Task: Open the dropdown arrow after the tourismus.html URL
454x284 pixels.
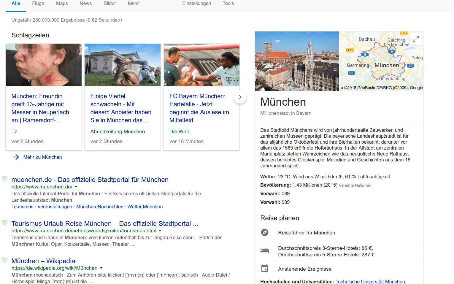Action: [160, 231]
